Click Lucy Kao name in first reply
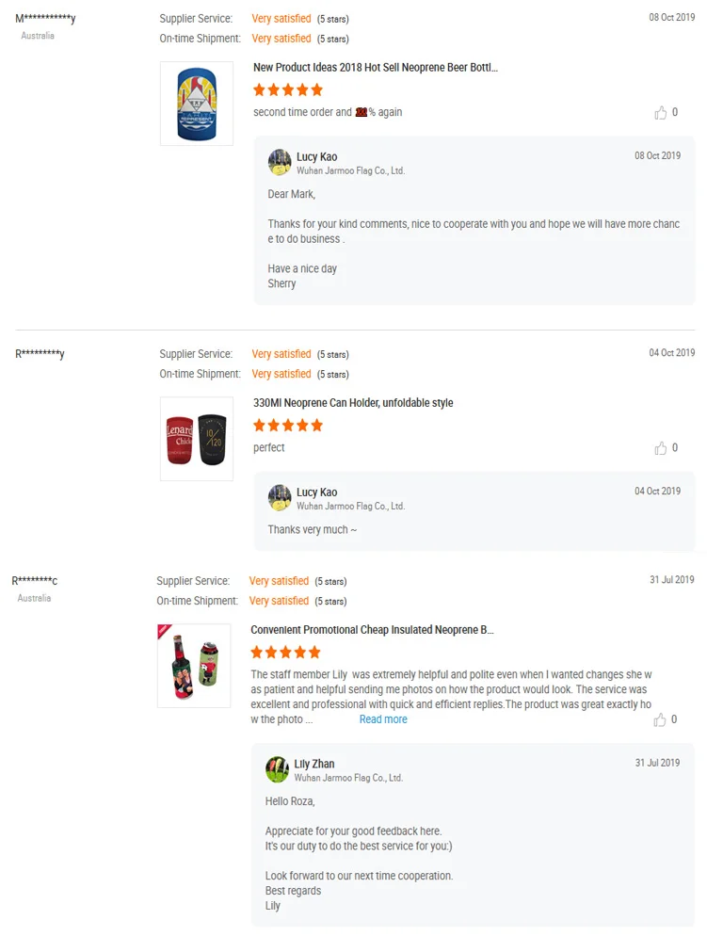Image resolution: width=707 pixels, height=936 pixels. click(x=316, y=156)
